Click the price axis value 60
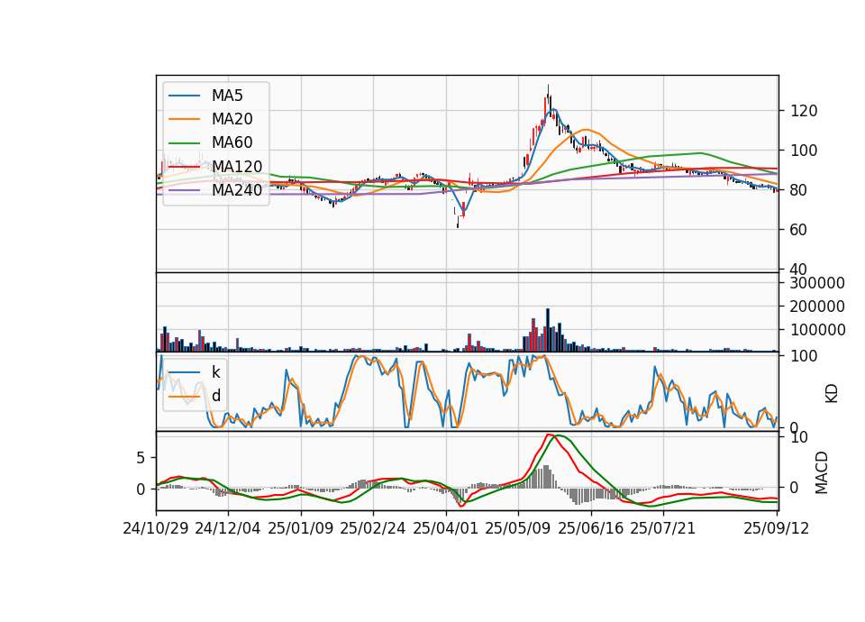Image resolution: width=865 pixels, height=622 pixels. [x=799, y=230]
